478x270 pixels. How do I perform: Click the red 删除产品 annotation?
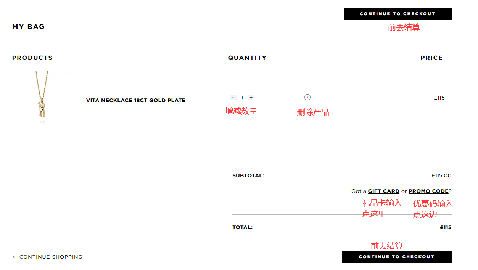[313, 112]
